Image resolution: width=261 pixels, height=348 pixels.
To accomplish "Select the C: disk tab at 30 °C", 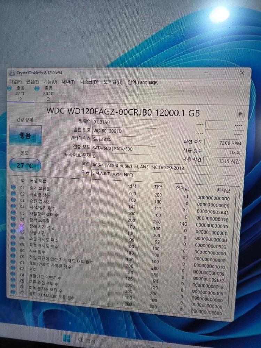I will [48, 94].
